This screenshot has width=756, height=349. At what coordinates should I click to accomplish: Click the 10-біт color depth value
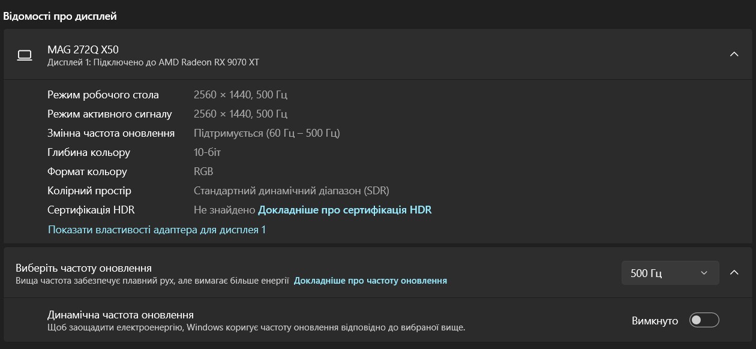coord(208,152)
